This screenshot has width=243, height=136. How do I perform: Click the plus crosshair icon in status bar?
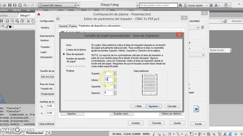point(236,134)
